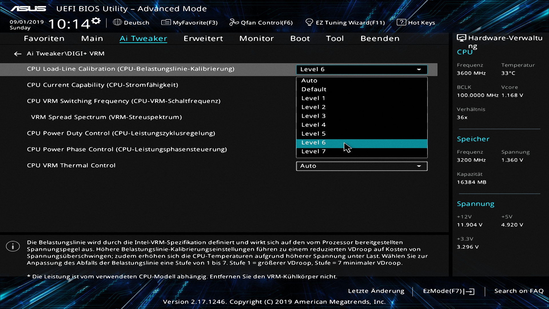Select CPU Power Phase Control setting row
549x309 pixels.
tap(127, 149)
